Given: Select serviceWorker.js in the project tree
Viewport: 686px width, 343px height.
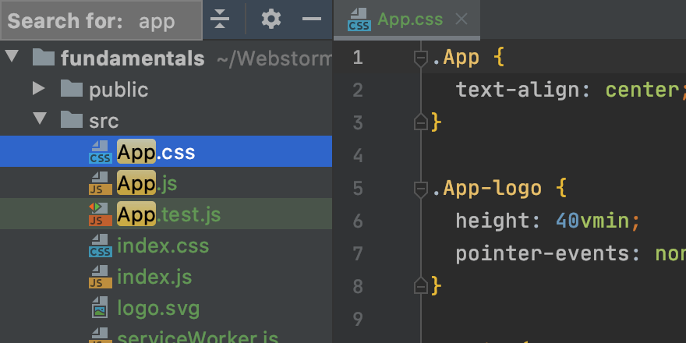Looking at the screenshot, I should 196,338.
